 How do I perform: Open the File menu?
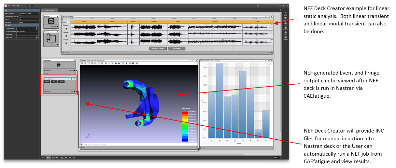[9, 6]
